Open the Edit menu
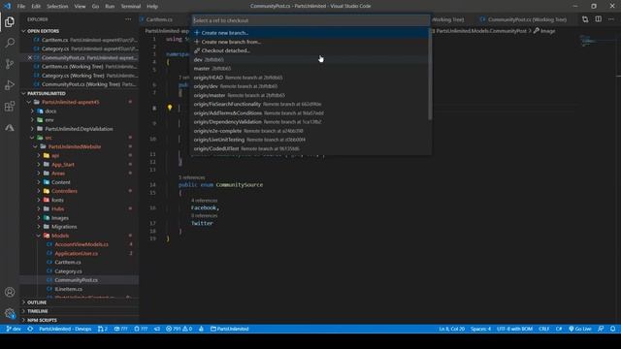Screen dimensions: 621x349 tap(36, 7)
